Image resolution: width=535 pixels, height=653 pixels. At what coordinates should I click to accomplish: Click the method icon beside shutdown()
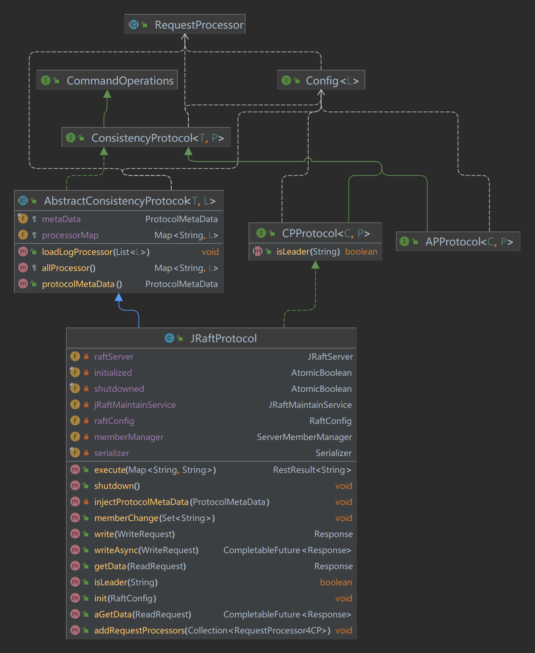point(75,485)
